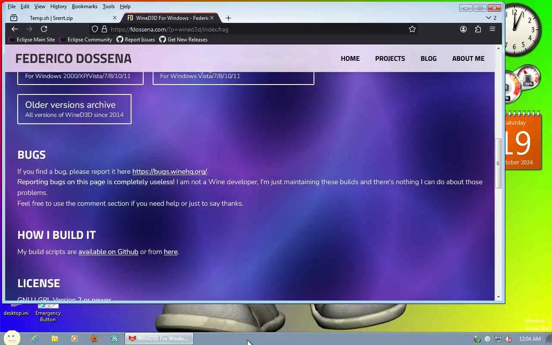Screen dimensions: 552x345
Task: Open the Firefox hamburger application menu
Action: pos(492,29)
